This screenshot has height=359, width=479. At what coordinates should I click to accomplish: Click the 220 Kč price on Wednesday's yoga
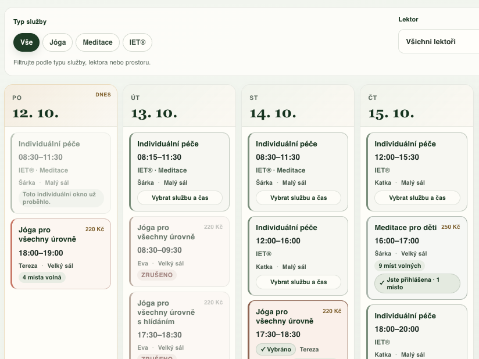pos(332,311)
